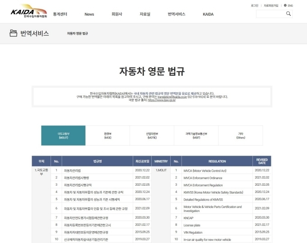
Task: Select the 신규제작자동차실내공기질관리기준 row
Action: [86, 240]
